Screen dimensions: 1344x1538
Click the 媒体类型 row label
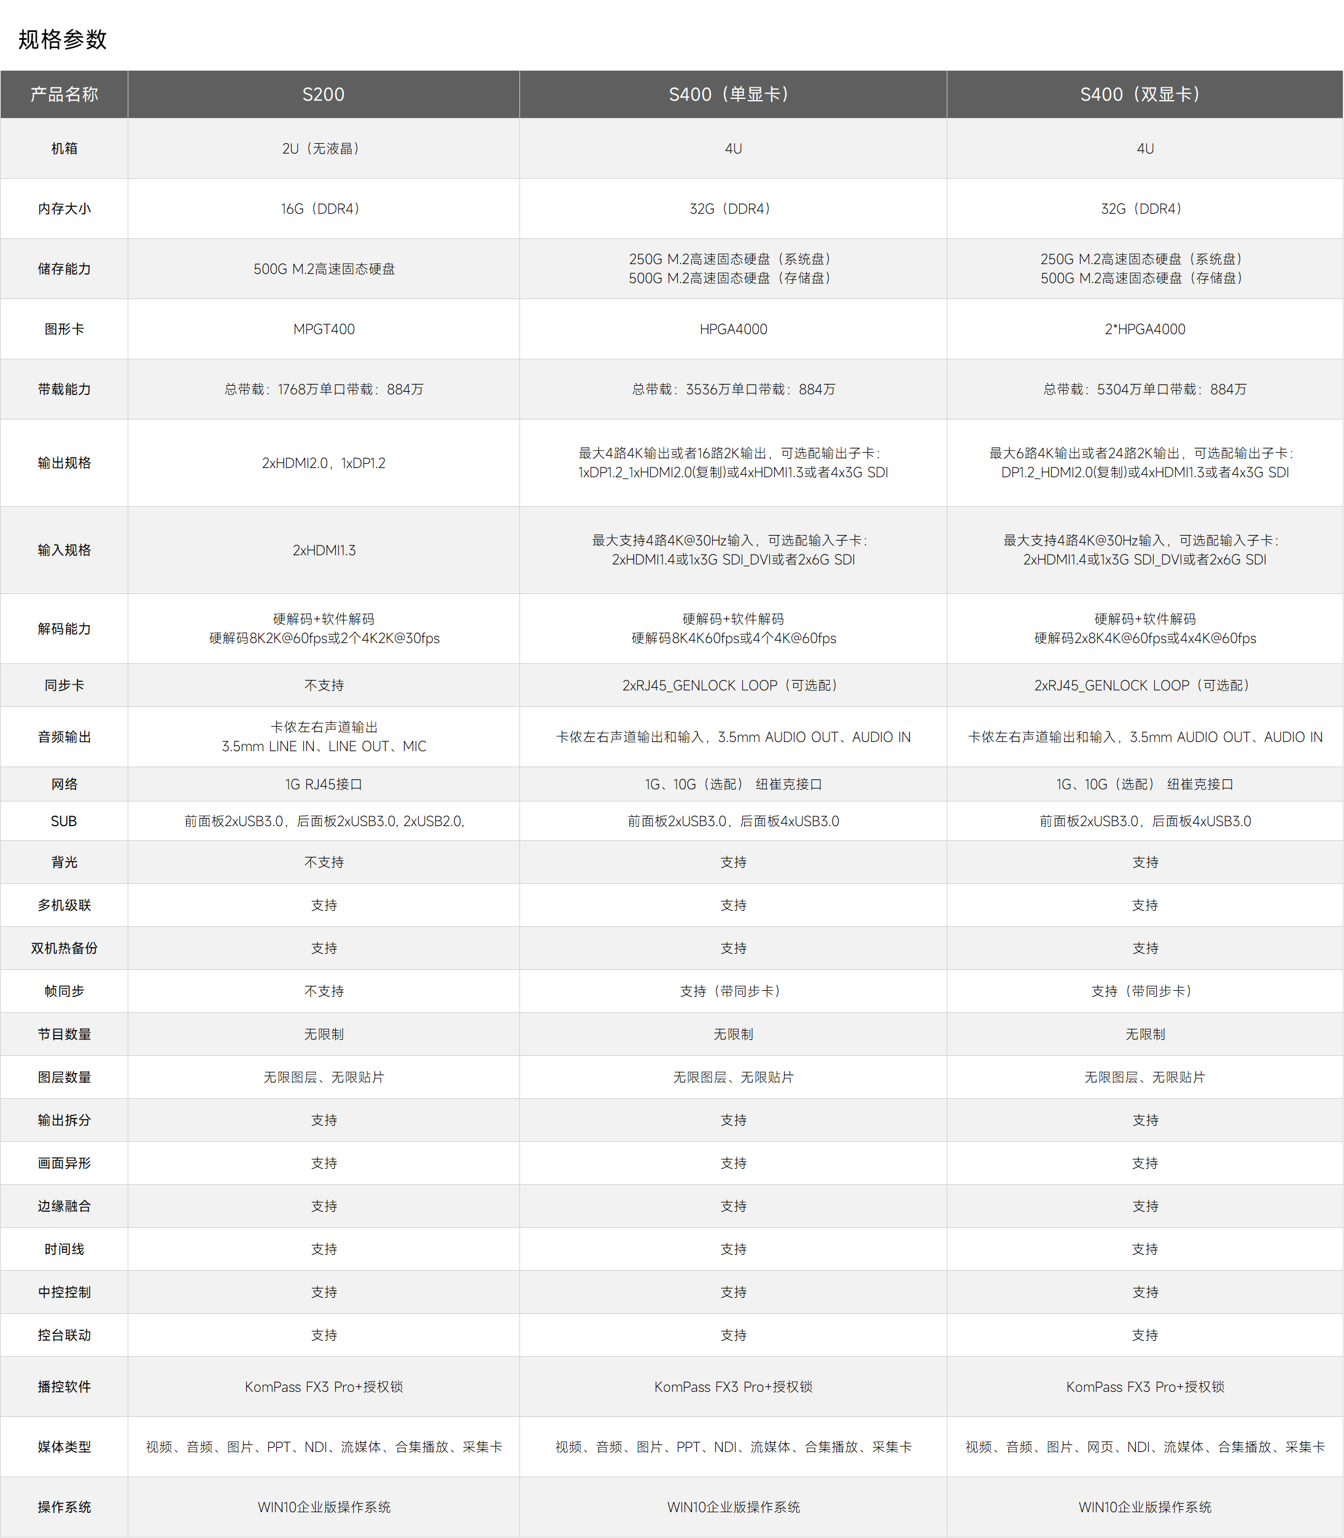pyautogui.click(x=64, y=1447)
